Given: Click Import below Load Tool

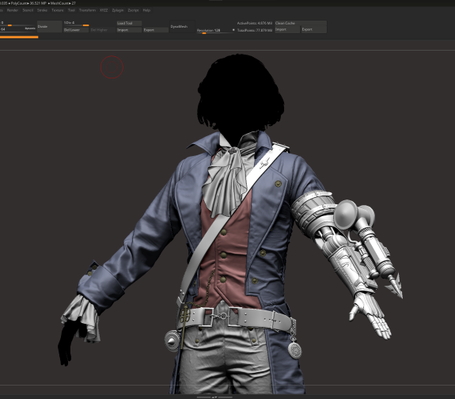Looking at the screenshot, I should click(x=129, y=30).
